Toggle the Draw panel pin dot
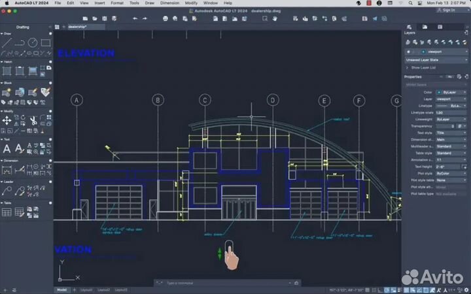The image size is (471, 294). point(50,33)
